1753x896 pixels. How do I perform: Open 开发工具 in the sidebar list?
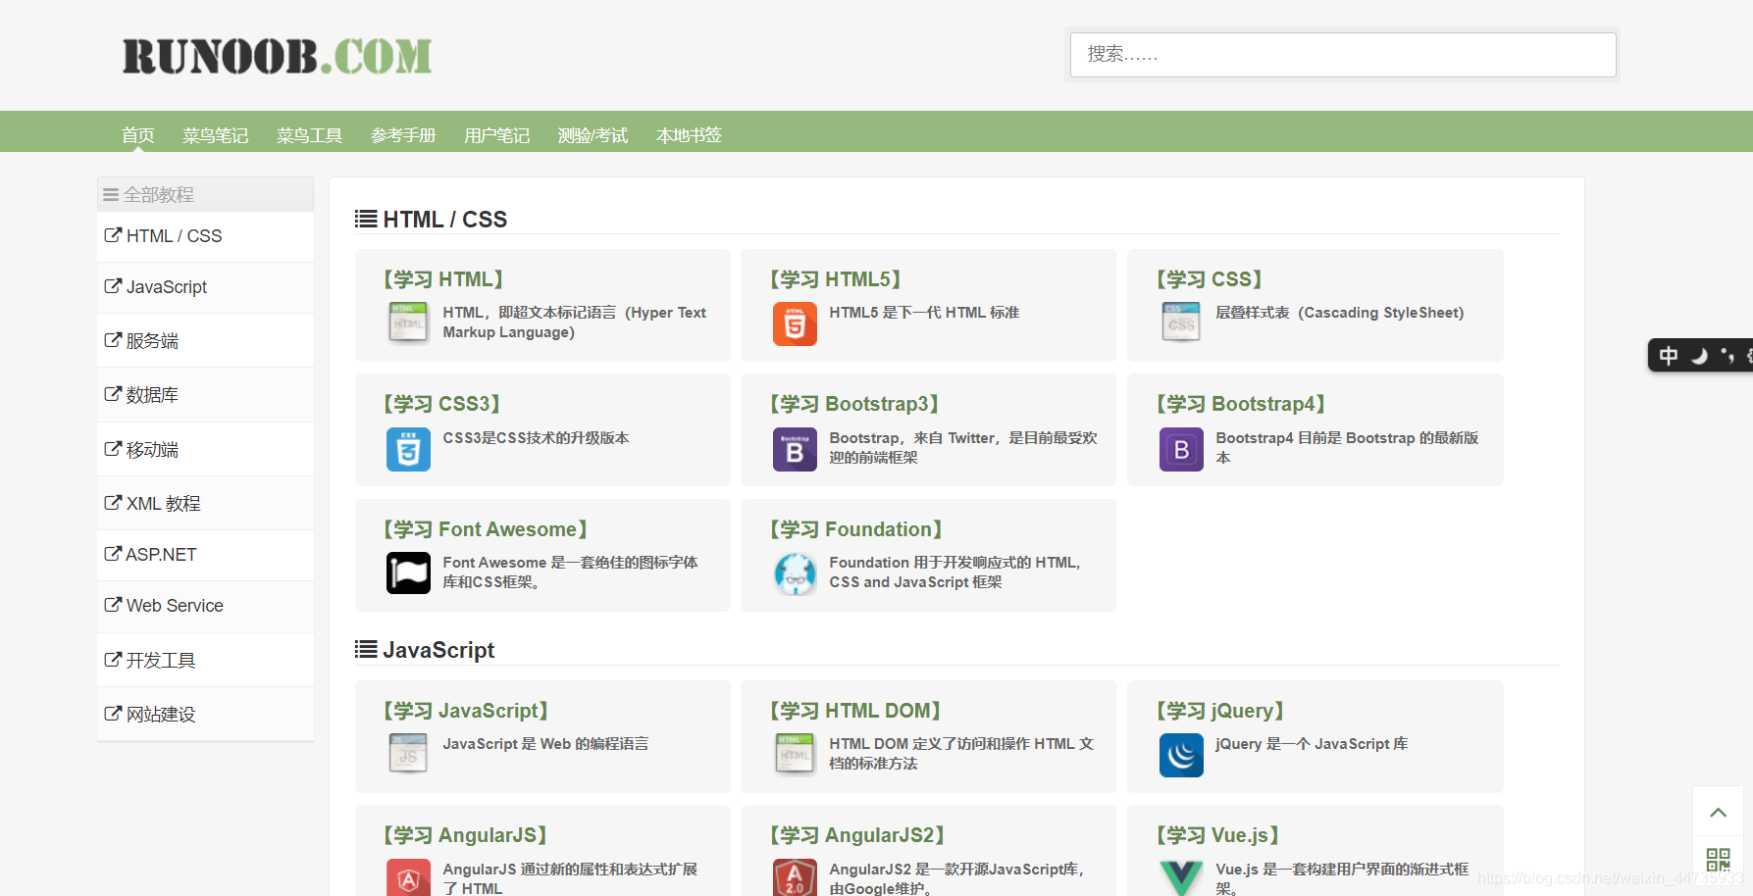tap(205, 660)
